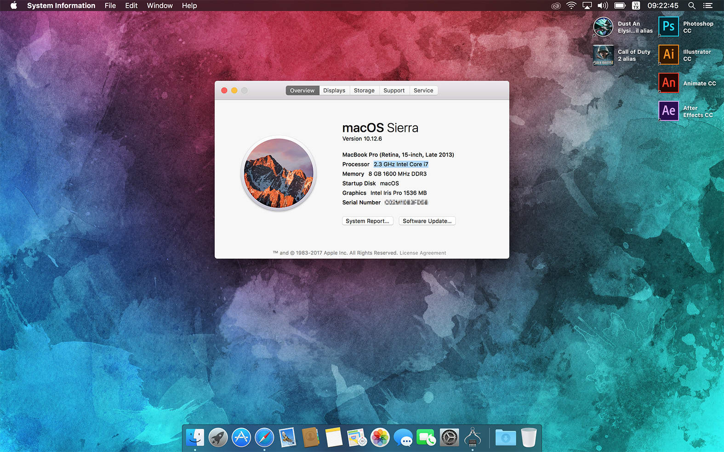The height and width of the screenshot is (452, 724).
Task: Open System Information app menu
Action: coord(61,6)
